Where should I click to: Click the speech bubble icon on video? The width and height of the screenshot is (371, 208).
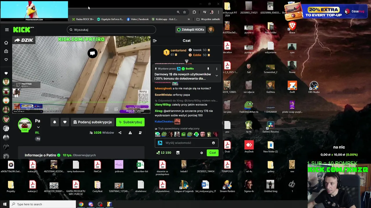(x=92, y=53)
